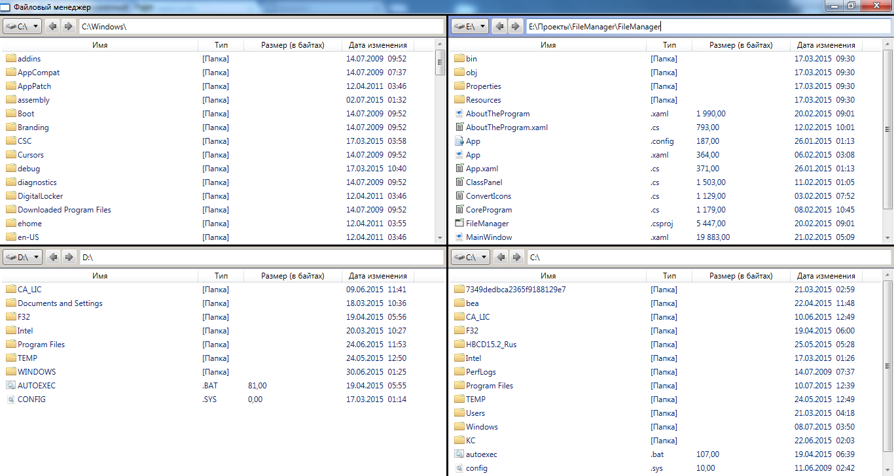
Task: Click the back arrow in bottom-right C:\ panel
Action: (x=501, y=258)
